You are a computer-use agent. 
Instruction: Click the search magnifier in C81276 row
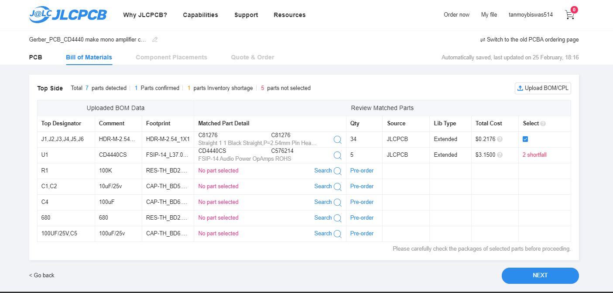[337, 139]
